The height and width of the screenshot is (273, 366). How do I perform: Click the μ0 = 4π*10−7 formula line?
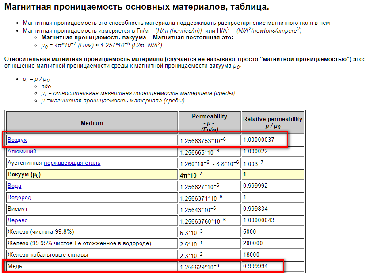pyautogui.click(x=102, y=45)
